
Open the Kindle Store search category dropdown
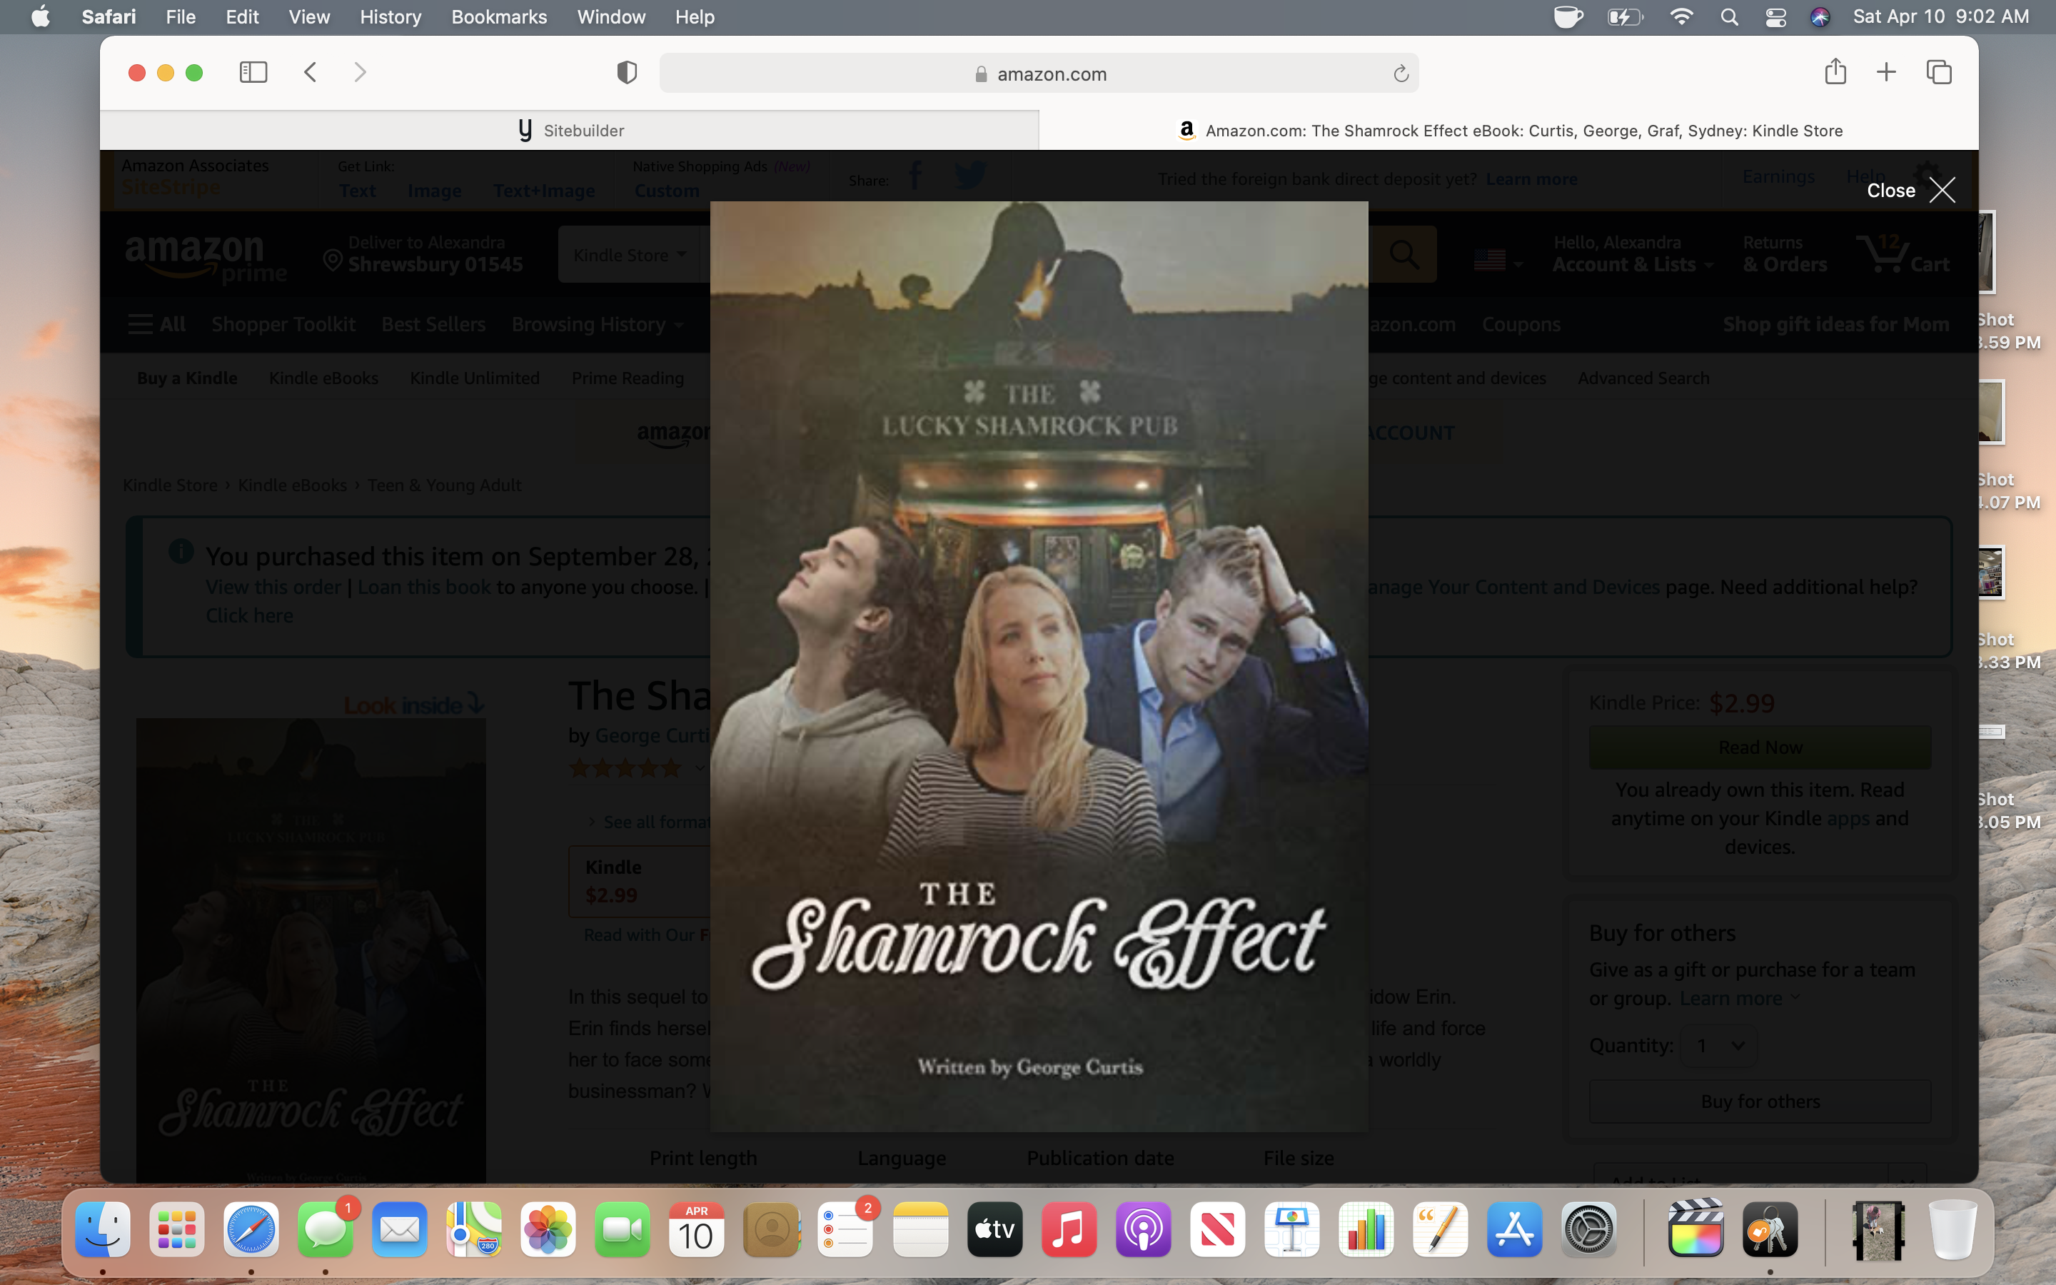coord(630,255)
